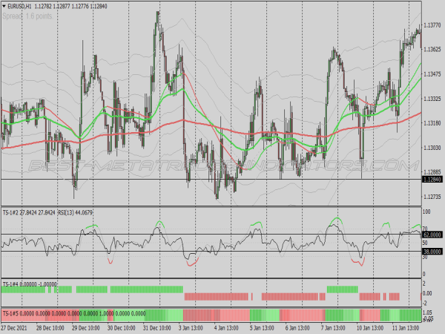The width and height of the screenshot is (445, 334).
Task: Click the 0.00 value on TS-1#4 scale
Action: (427, 293)
